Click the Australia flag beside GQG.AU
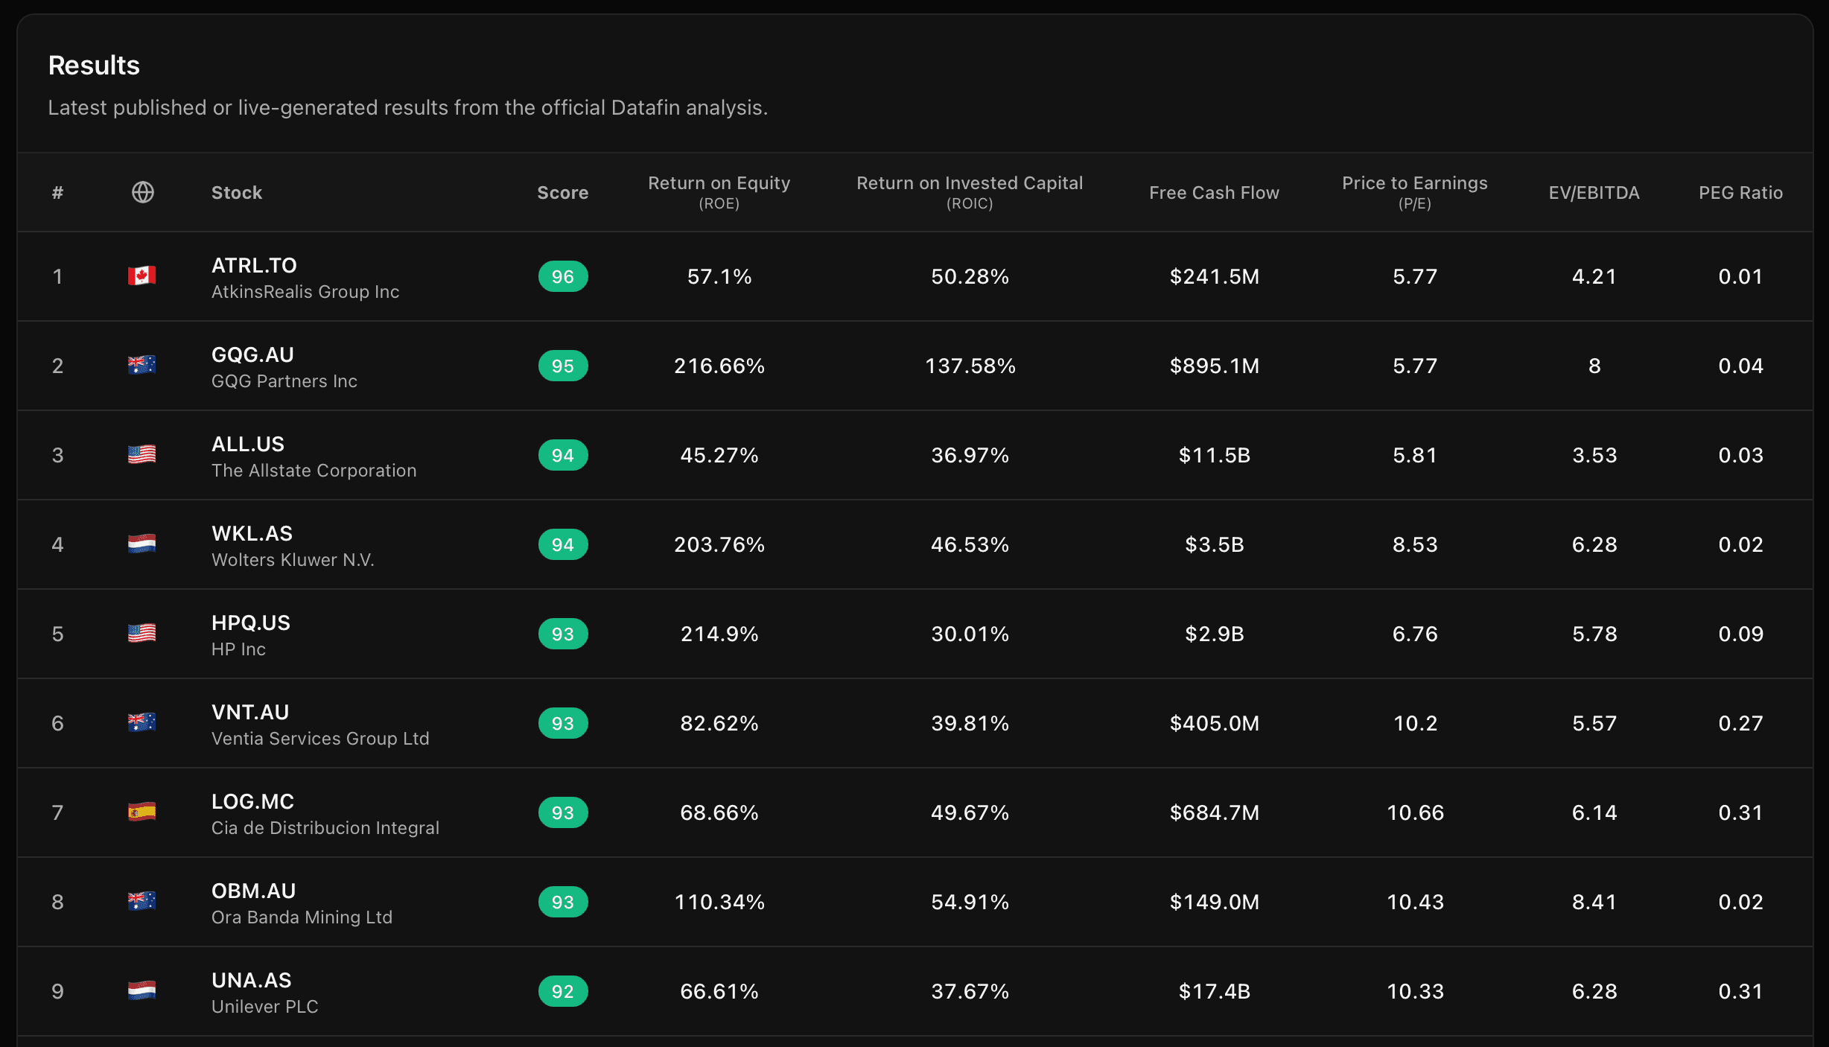This screenshot has width=1829, height=1047. [141, 365]
